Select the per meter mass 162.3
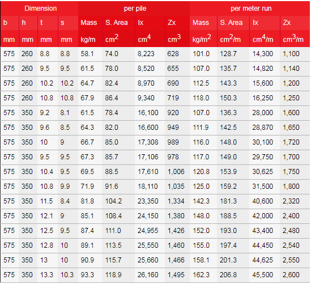The height and width of the screenshot is (284, 311). tap(201, 275)
